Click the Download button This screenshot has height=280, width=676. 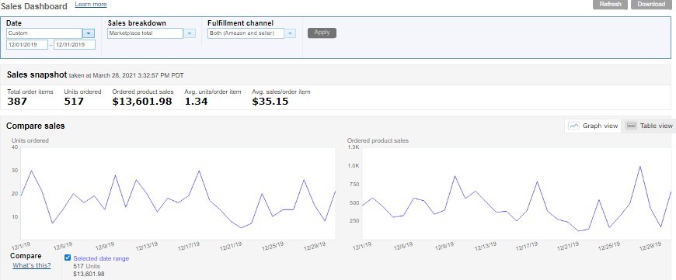[651, 5]
